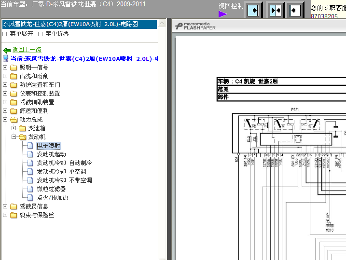The height and width of the screenshot is (260, 346).
Task: Open the 微粒过滤器 document
Action: [x=51, y=189]
